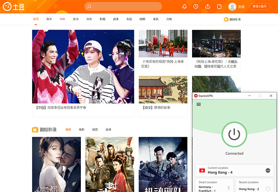This screenshot has height=192, width=278.
Task: Connect to Recent Location Hong Kong - 2
Action: pyautogui.click(x=254, y=185)
